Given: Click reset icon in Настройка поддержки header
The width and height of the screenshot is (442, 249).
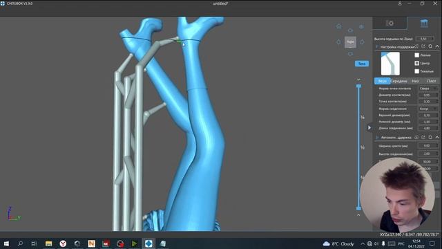Looking at the screenshot, I should pos(430,46).
